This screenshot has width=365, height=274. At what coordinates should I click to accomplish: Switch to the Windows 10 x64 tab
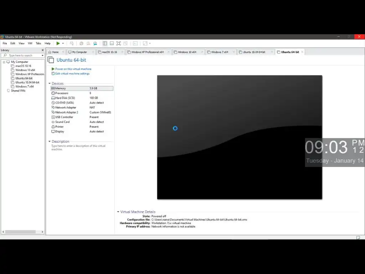(187, 52)
